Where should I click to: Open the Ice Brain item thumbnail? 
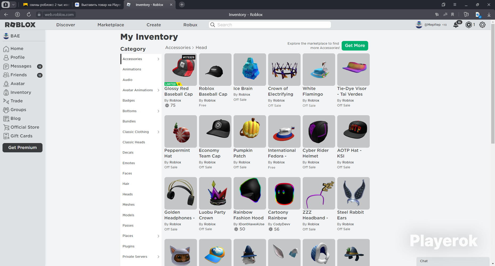(x=250, y=70)
